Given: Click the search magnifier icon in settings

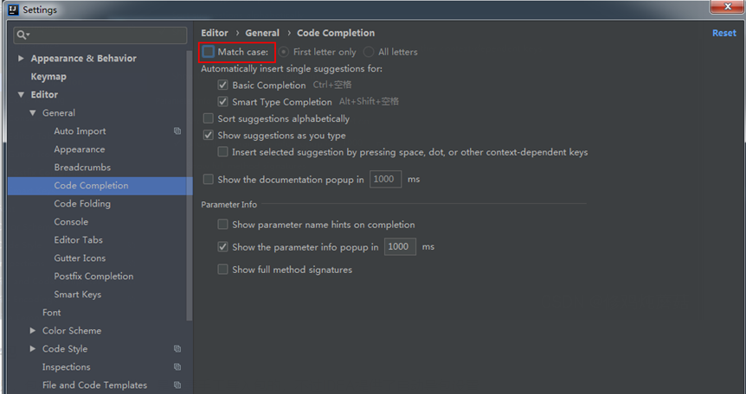Looking at the screenshot, I should click(x=23, y=35).
